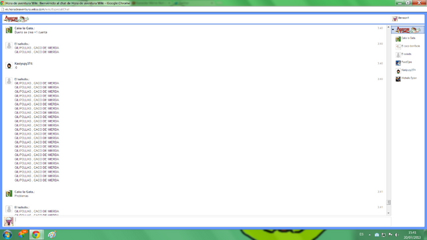Screen dimensions: 427x240
Task: Click chat scrollbar down arrow
Action: tap(388, 213)
